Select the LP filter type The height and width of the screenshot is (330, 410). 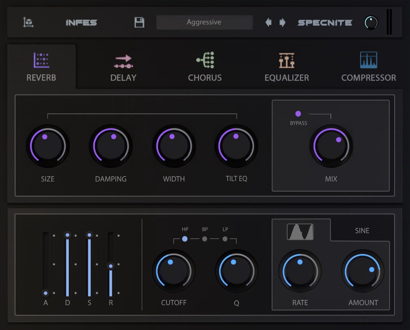click(225, 239)
